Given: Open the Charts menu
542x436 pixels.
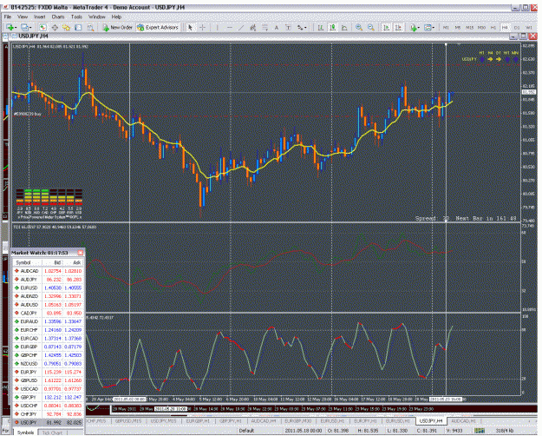Looking at the screenshot, I should (58, 17).
